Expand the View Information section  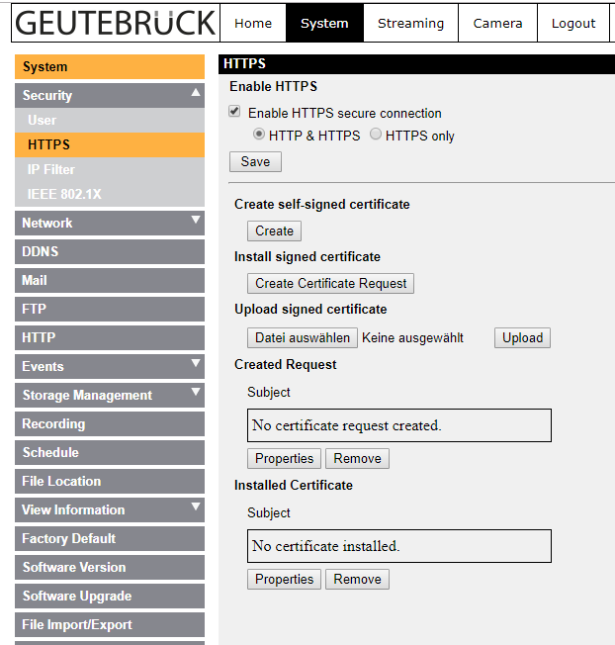pos(196,507)
